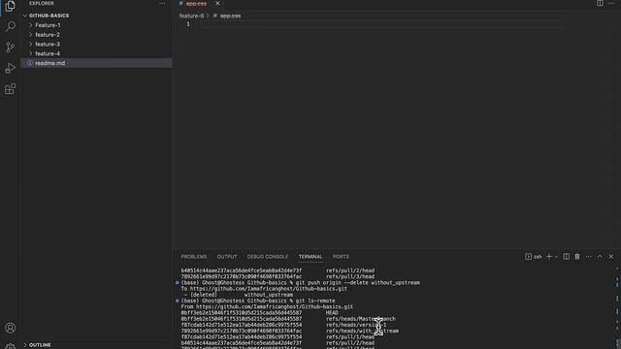Select the Terminal tab
The height and width of the screenshot is (349, 621).
pyautogui.click(x=310, y=257)
